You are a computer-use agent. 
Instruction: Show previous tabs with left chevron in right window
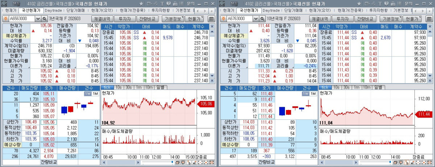click(415, 11)
